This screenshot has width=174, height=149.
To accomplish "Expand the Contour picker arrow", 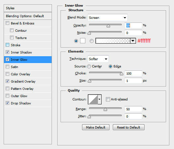I will point(100,99).
